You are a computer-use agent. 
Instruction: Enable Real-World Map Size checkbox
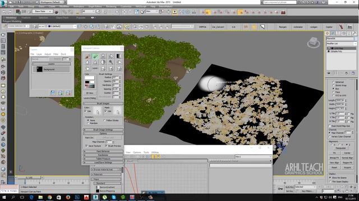point(330,126)
